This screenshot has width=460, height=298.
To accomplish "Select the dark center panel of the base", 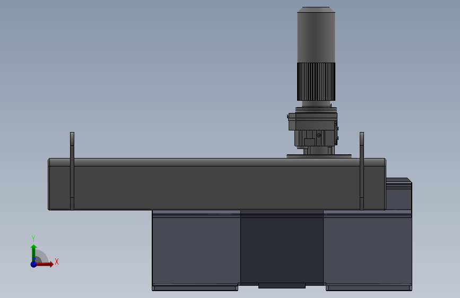I will point(282,248).
